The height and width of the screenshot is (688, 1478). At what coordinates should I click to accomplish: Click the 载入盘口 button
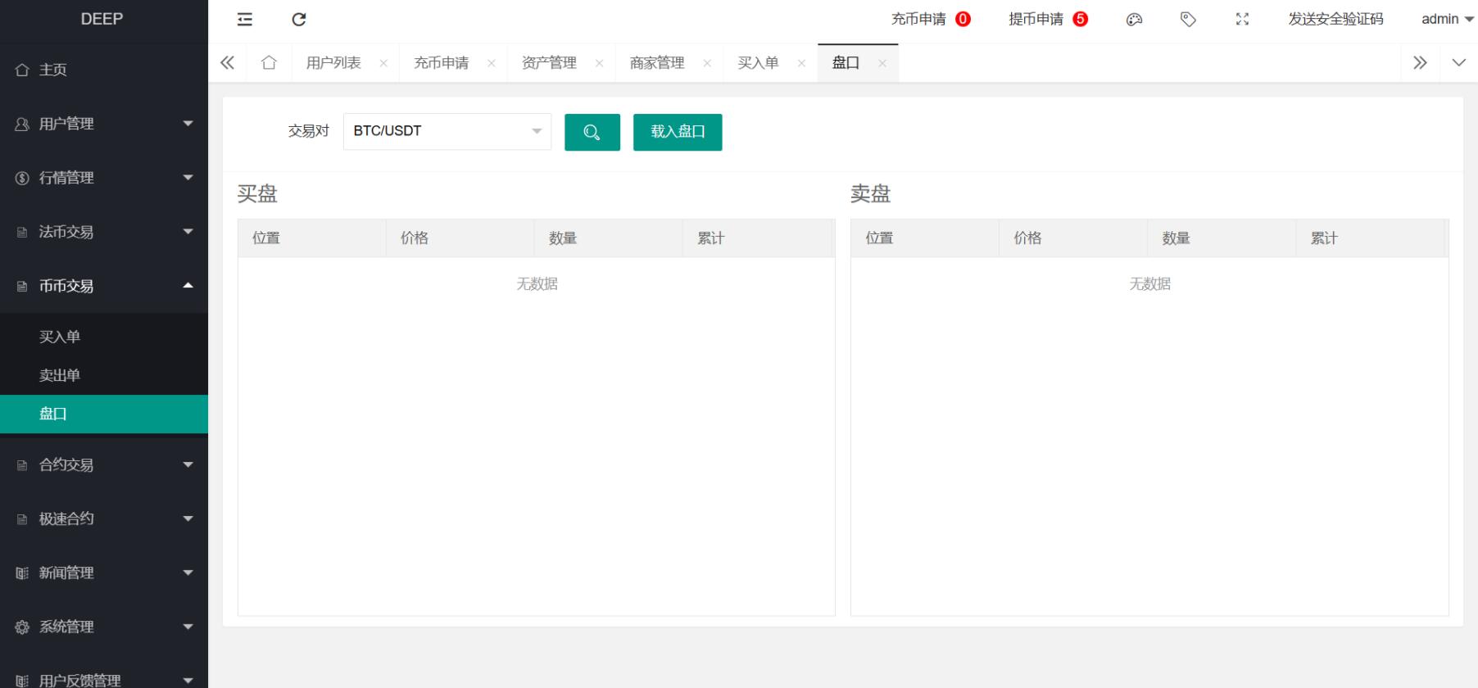(677, 132)
